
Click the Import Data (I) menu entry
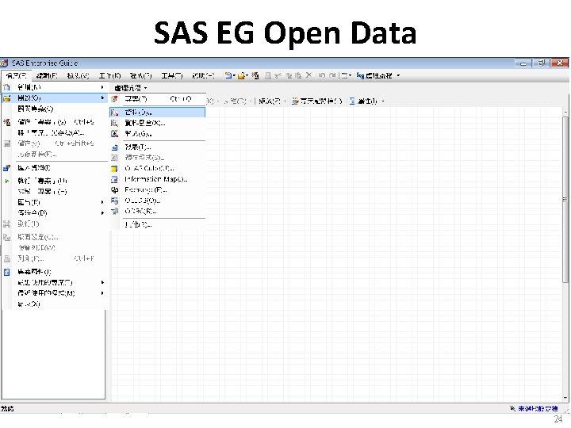click(55, 168)
